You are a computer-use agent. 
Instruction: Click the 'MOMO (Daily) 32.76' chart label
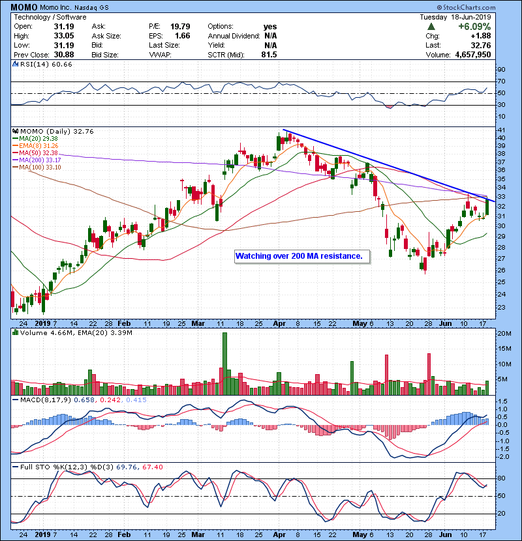[x=57, y=131]
